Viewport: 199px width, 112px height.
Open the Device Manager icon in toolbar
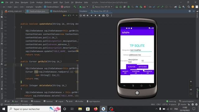pyautogui.click(x=180, y=7)
